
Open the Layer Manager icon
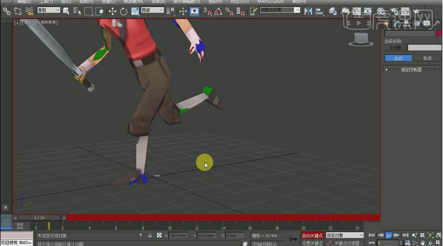(x=333, y=11)
